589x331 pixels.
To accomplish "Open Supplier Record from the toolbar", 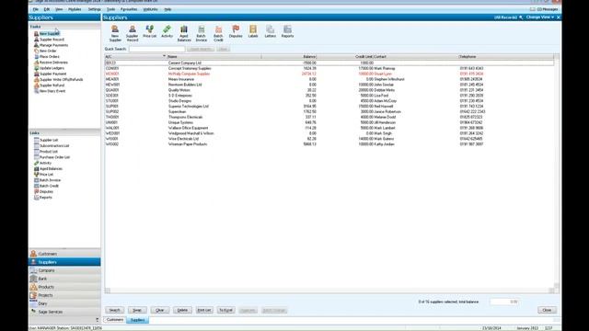I will tap(133, 33).
